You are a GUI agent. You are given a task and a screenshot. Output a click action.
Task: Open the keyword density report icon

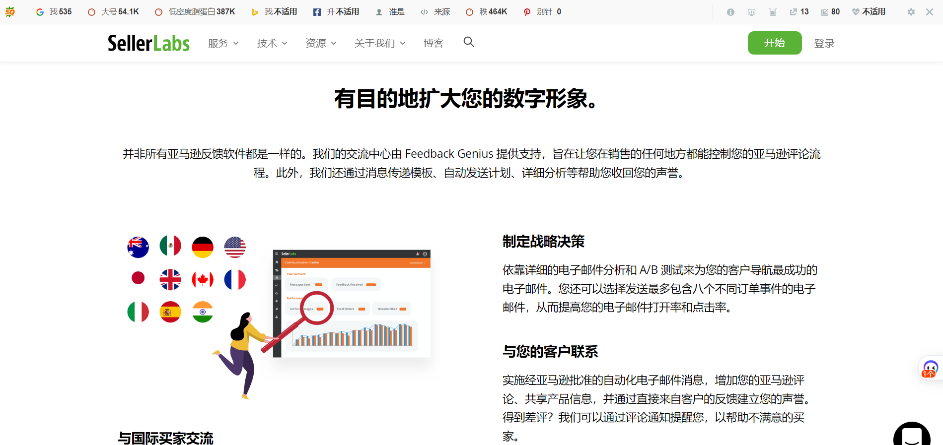773,12
